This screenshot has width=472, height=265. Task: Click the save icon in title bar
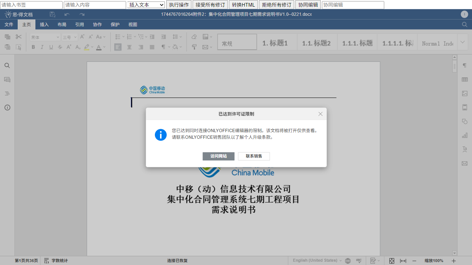52,14
